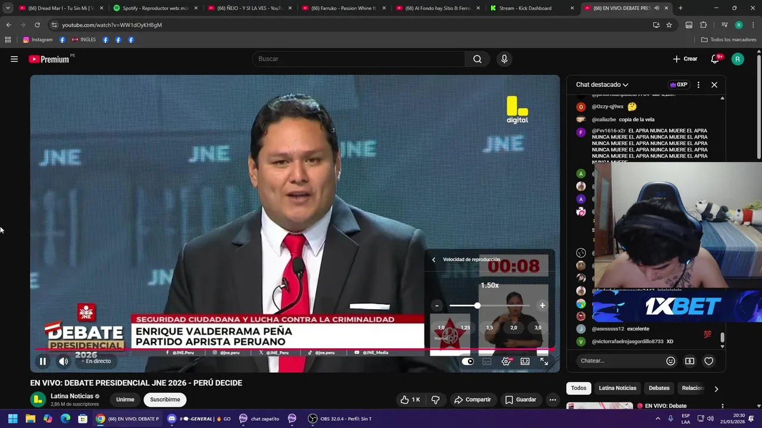The image size is (762, 428).
Task: Click the Suscribirme button
Action: [165, 399]
